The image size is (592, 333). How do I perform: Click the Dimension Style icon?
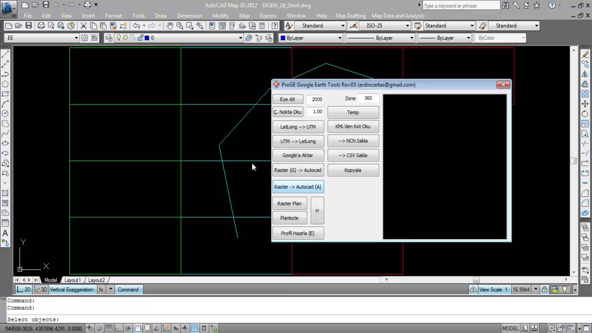coord(354,26)
